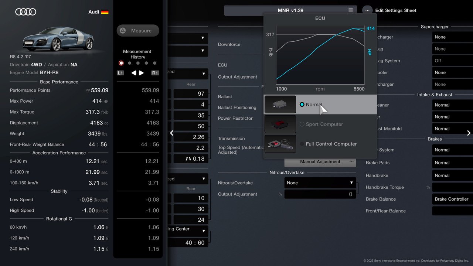This screenshot has width=473, height=266.
Task: Click the Max Power 414 HP value
Action: click(100, 101)
